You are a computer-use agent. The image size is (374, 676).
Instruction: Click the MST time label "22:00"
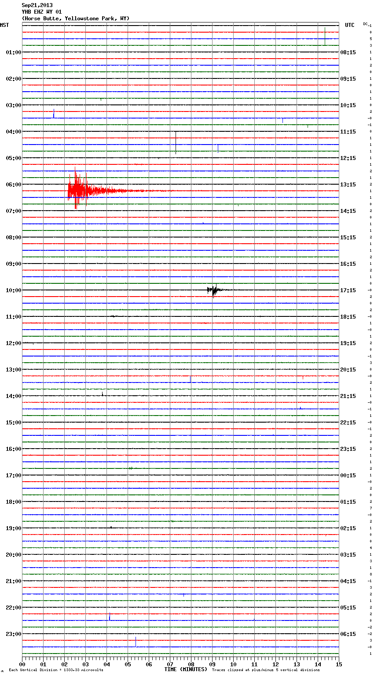14,608
